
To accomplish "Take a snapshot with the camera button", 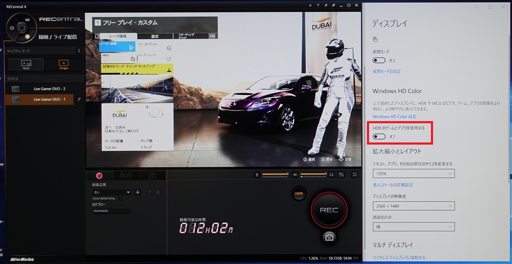I will [329, 238].
